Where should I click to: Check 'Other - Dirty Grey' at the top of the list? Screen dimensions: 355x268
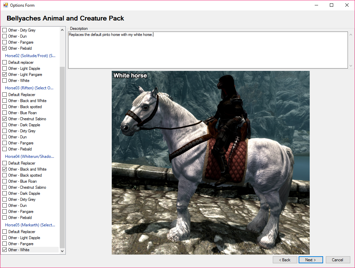pyautogui.click(x=4, y=30)
